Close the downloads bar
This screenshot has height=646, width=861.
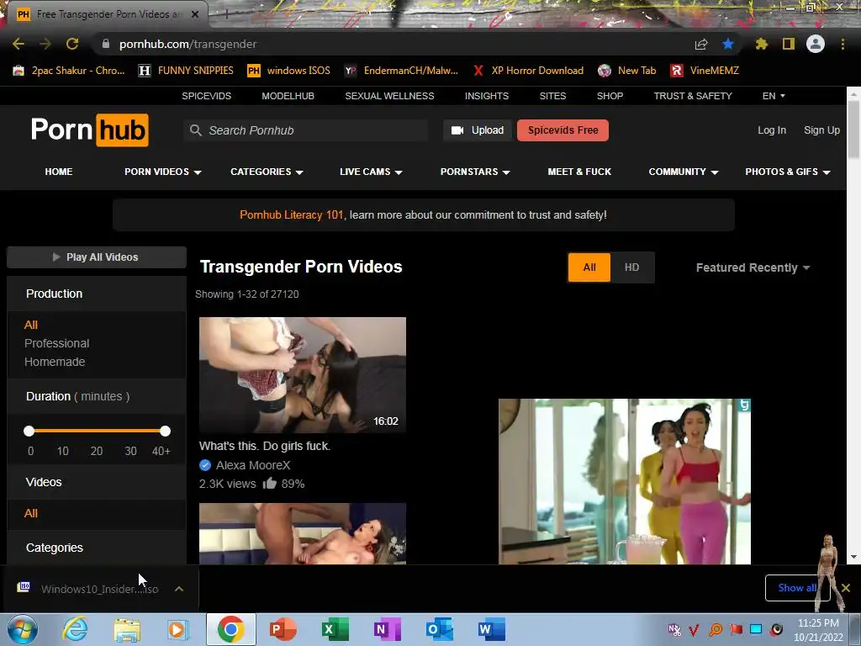coord(846,588)
